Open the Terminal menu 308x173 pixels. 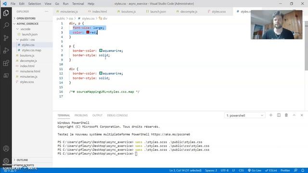78,3
